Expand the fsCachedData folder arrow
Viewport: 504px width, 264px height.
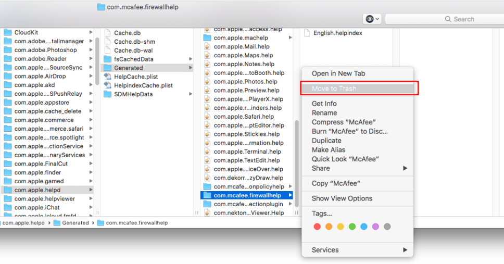tap(191, 59)
